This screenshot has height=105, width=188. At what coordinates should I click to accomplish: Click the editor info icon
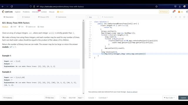click(172, 17)
